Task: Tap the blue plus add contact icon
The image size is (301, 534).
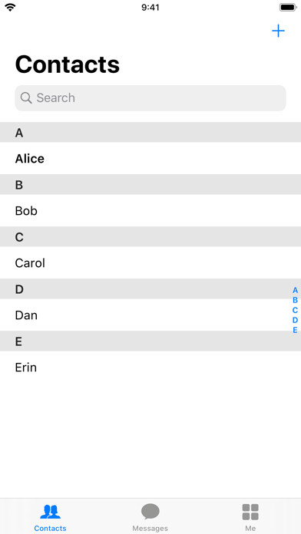Action: 278,31
